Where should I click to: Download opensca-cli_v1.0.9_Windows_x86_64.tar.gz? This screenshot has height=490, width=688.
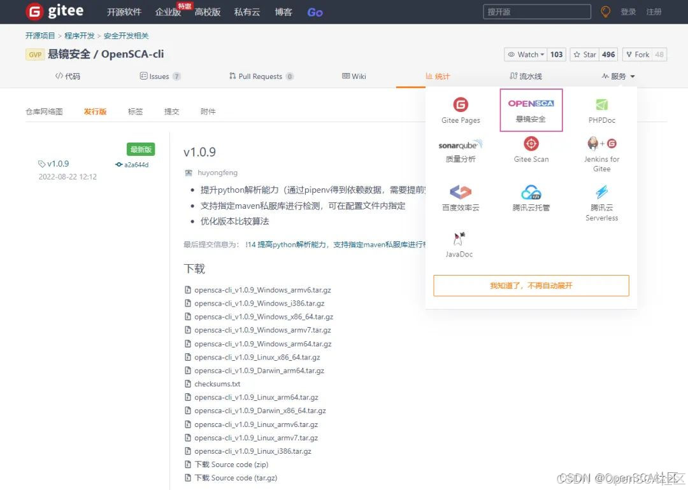click(x=264, y=316)
